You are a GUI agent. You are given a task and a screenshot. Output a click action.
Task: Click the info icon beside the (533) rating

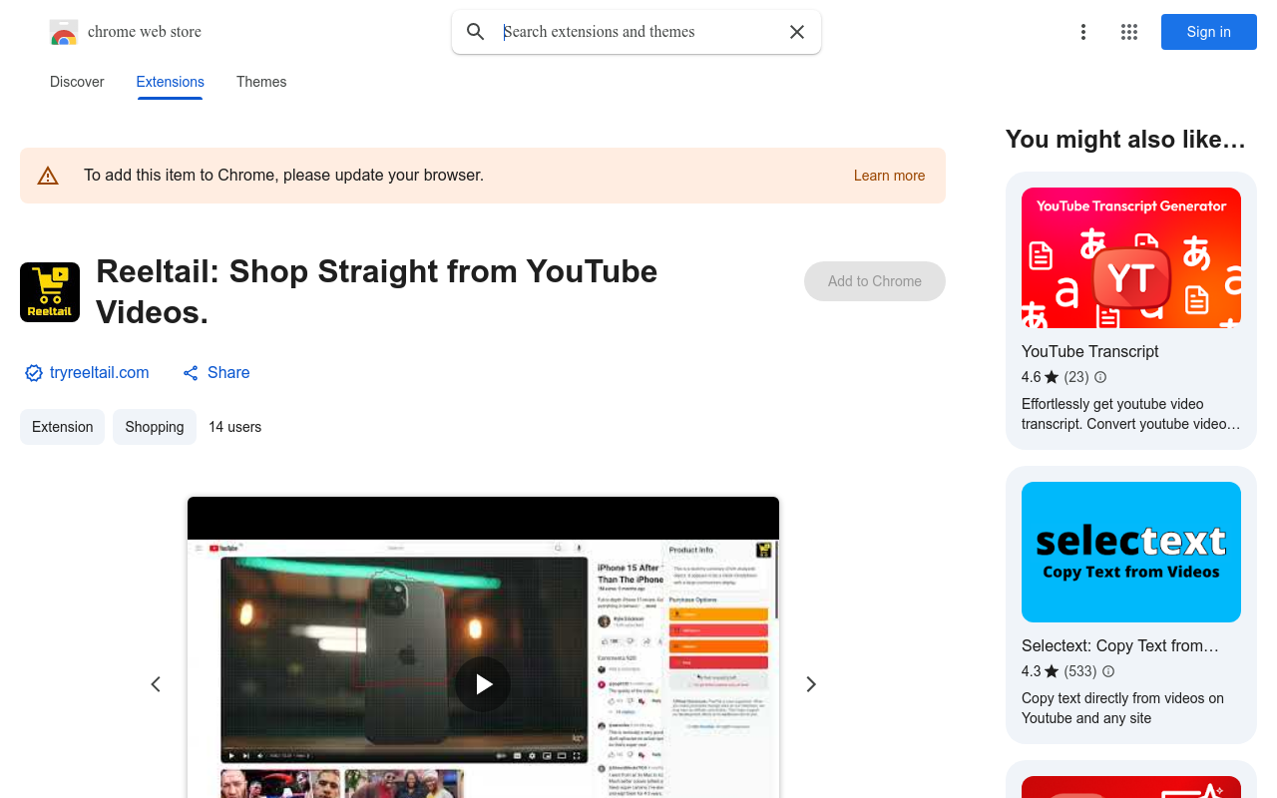point(1108,671)
